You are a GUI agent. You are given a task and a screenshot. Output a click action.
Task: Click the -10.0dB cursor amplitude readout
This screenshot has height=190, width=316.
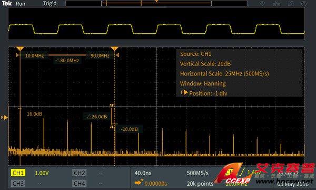[130, 129]
